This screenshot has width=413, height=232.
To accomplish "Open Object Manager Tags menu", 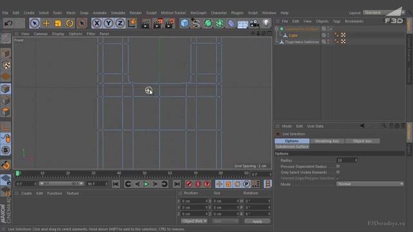I will point(337,21).
